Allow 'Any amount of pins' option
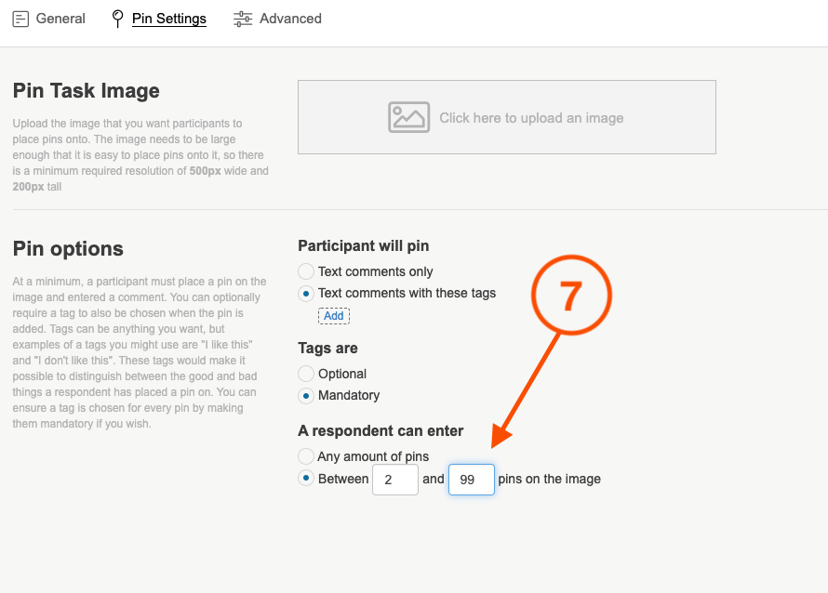 pos(306,456)
